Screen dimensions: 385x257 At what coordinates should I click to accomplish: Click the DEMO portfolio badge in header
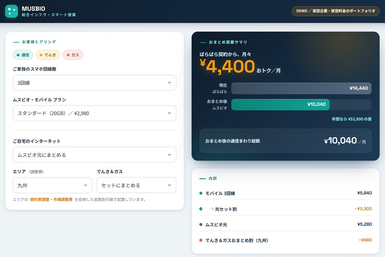pos(336,11)
